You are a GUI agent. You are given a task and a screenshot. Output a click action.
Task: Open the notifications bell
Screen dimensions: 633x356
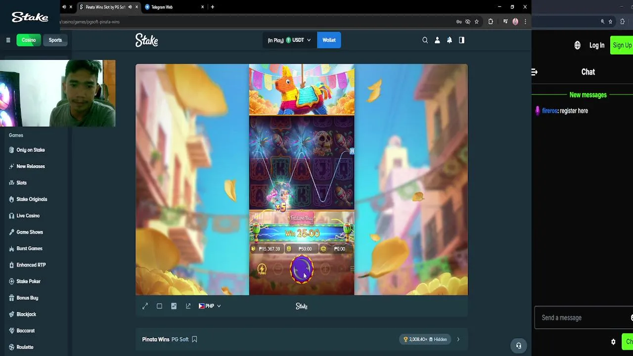(450, 40)
